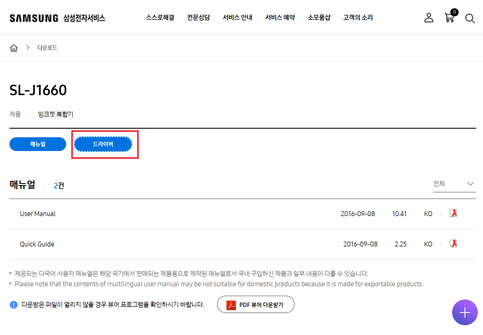Click the PDF viewer icon on 뷰어 다운받기 button

coord(231,305)
